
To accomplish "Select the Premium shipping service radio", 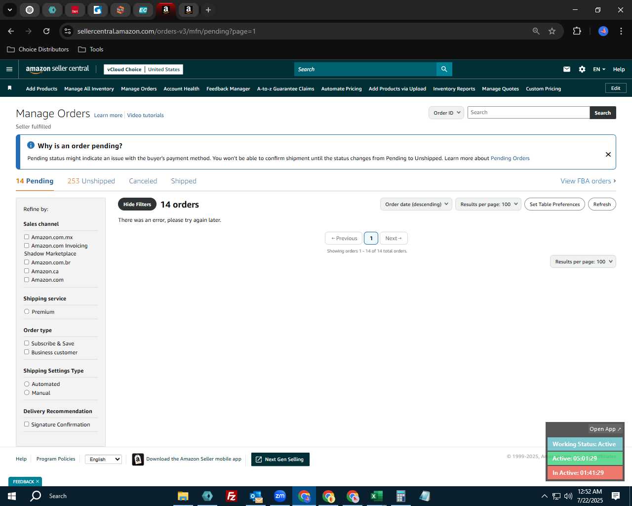I will pyautogui.click(x=27, y=311).
